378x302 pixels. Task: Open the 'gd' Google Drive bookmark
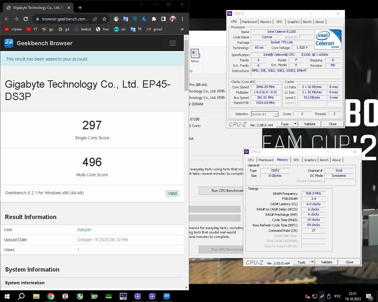pos(64,29)
